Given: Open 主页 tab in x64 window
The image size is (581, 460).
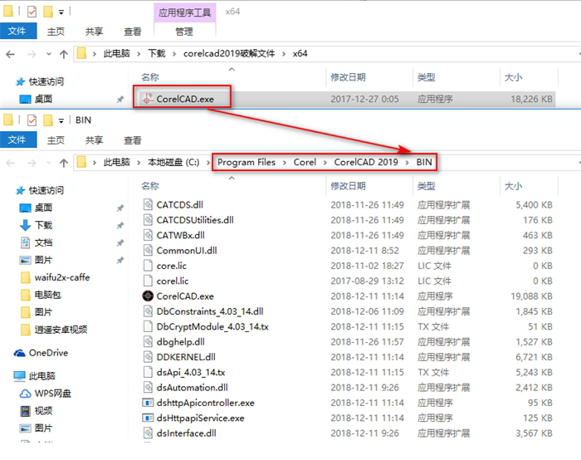Looking at the screenshot, I should (x=56, y=32).
